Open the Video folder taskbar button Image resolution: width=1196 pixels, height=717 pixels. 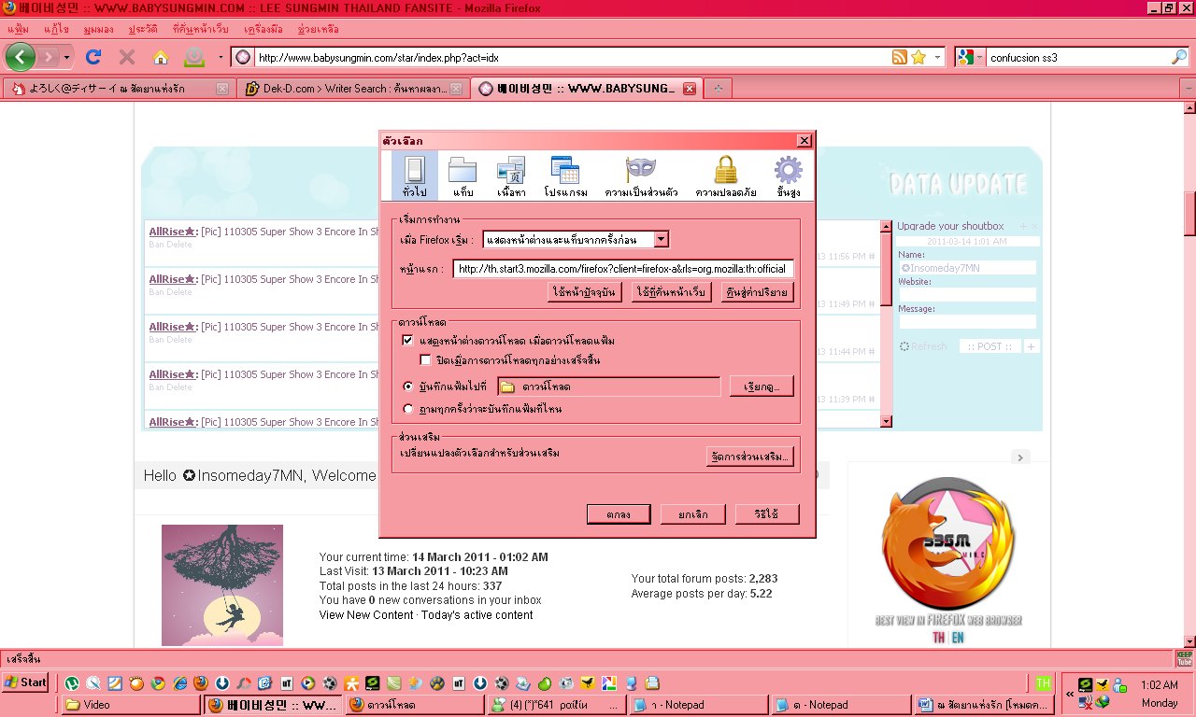point(131,705)
